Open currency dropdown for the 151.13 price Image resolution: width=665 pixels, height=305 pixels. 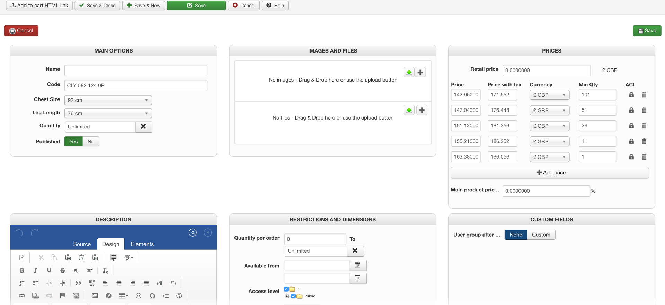pos(549,126)
